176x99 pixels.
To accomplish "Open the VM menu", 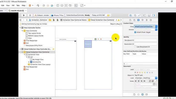I will click(x=13, y=5).
